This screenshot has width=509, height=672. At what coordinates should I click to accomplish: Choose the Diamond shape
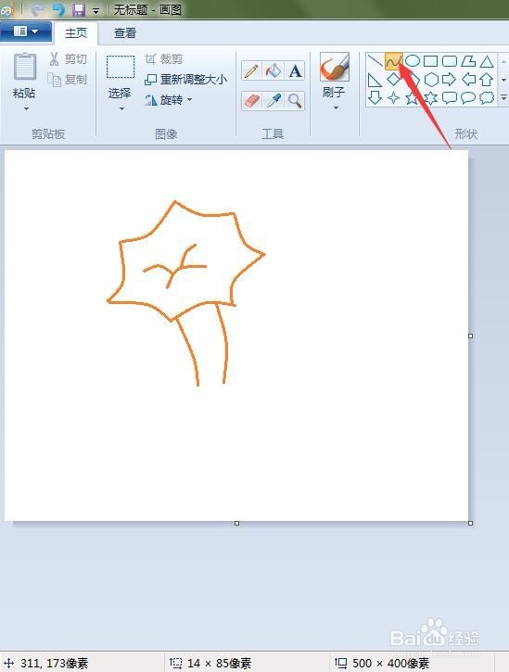point(394,80)
